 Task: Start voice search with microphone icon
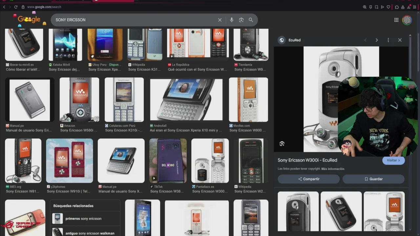click(232, 20)
